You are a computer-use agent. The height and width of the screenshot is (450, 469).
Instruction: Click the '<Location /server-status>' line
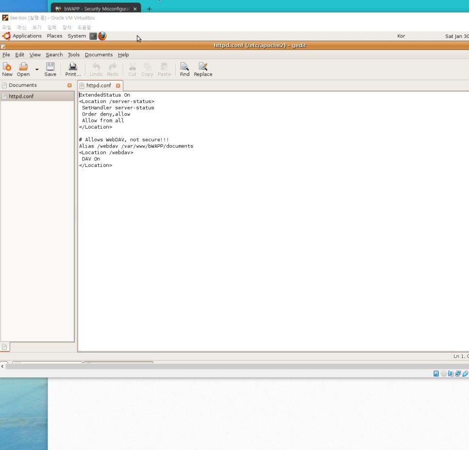click(x=117, y=101)
